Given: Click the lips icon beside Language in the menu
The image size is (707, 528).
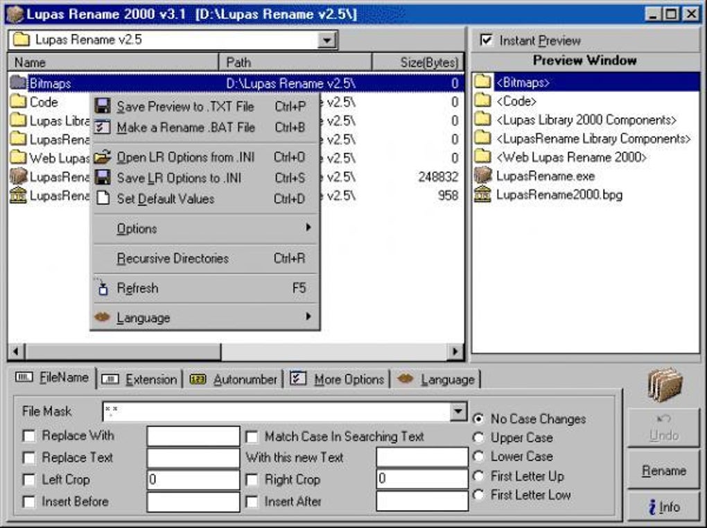Looking at the screenshot, I should coord(103,318).
